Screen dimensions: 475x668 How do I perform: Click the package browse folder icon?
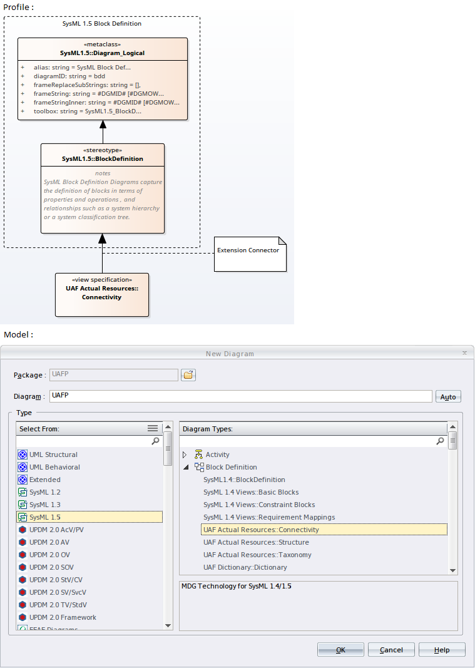[x=188, y=375]
